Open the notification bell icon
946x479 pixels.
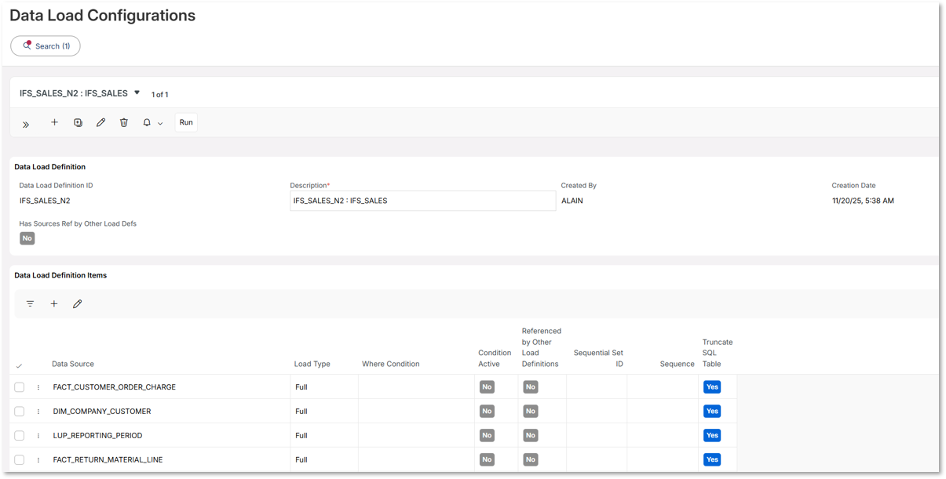(x=147, y=123)
